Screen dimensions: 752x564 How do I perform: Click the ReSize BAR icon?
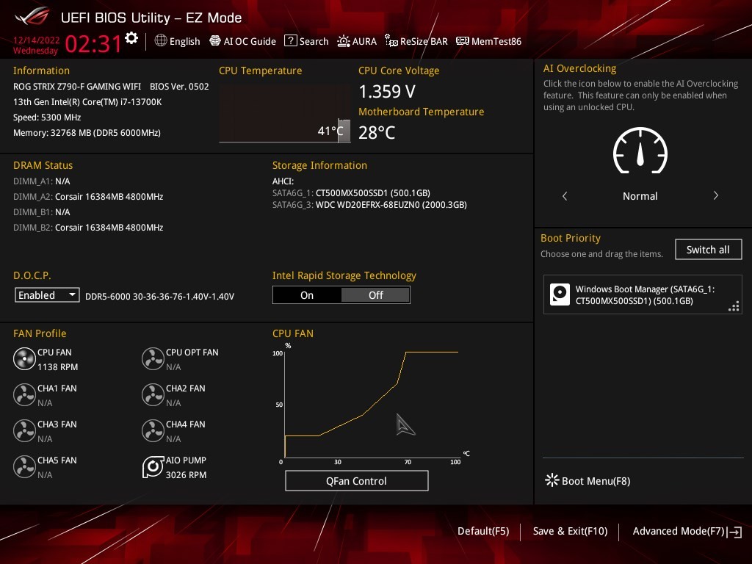coord(391,41)
